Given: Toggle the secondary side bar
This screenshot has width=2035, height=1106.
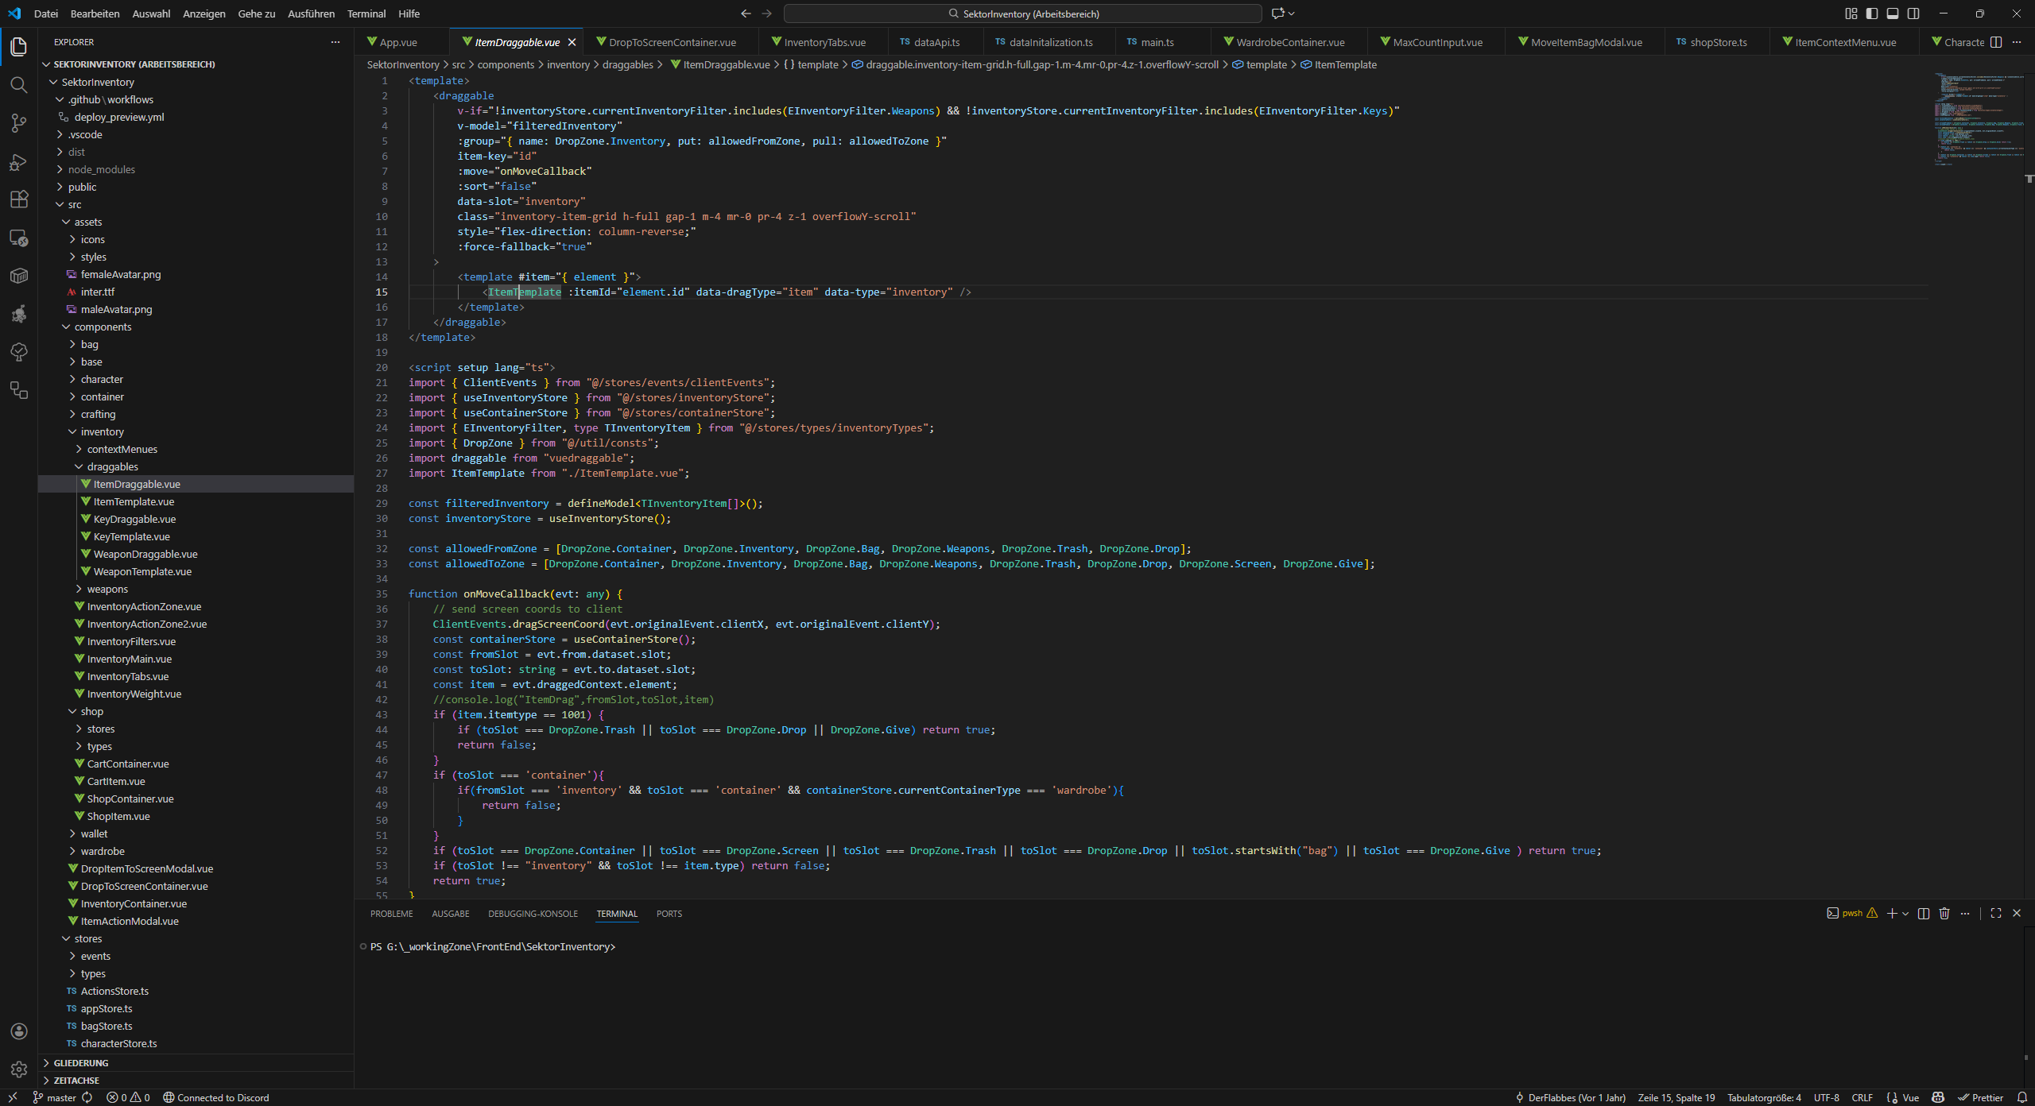Looking at the screenshot, I should (x=1914, y=14).
